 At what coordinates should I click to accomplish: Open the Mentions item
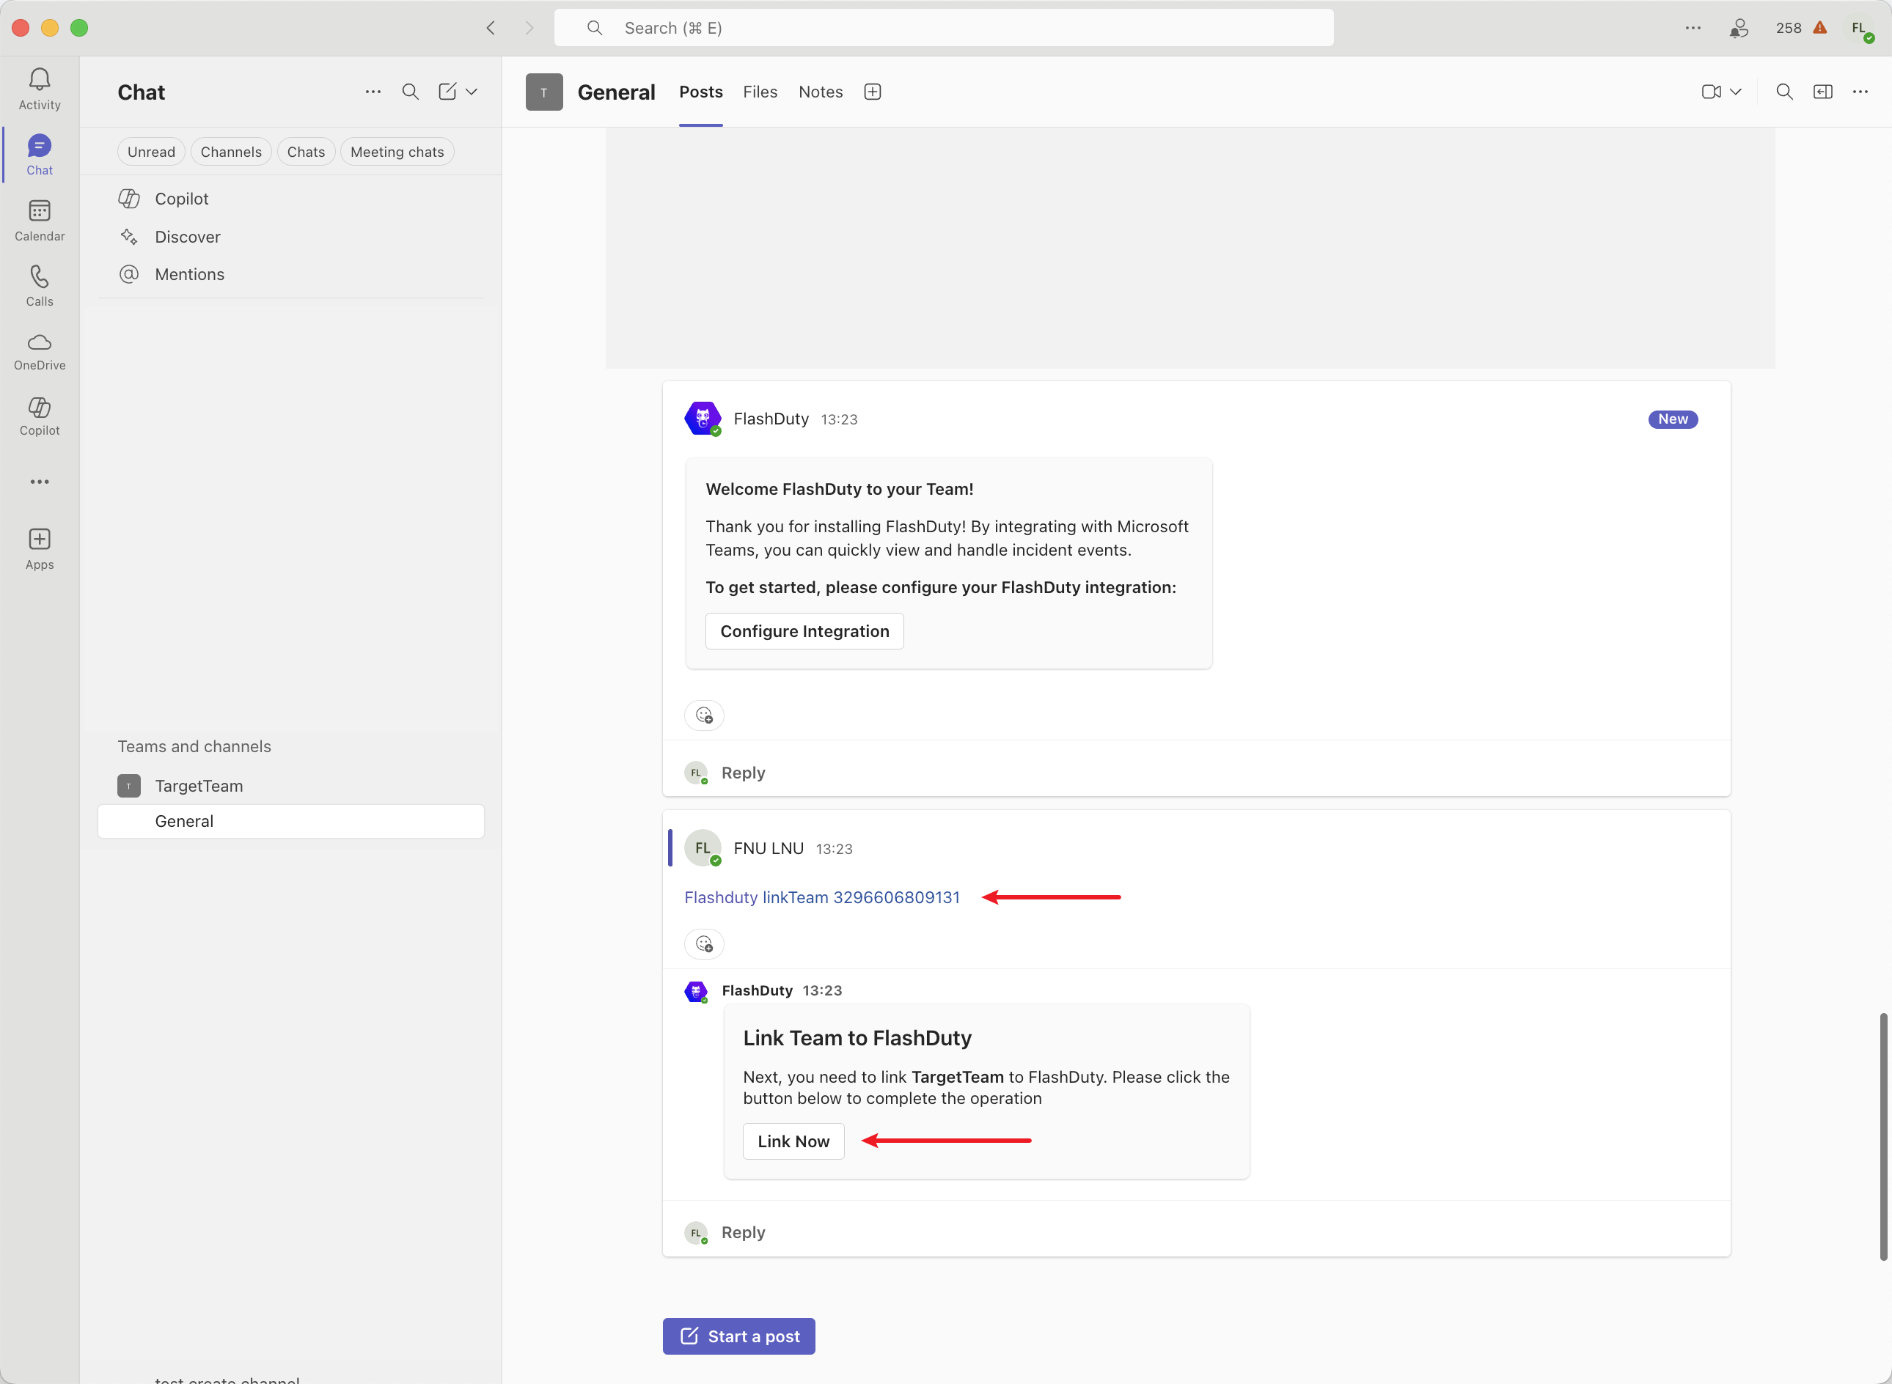(x=290, y=274)
